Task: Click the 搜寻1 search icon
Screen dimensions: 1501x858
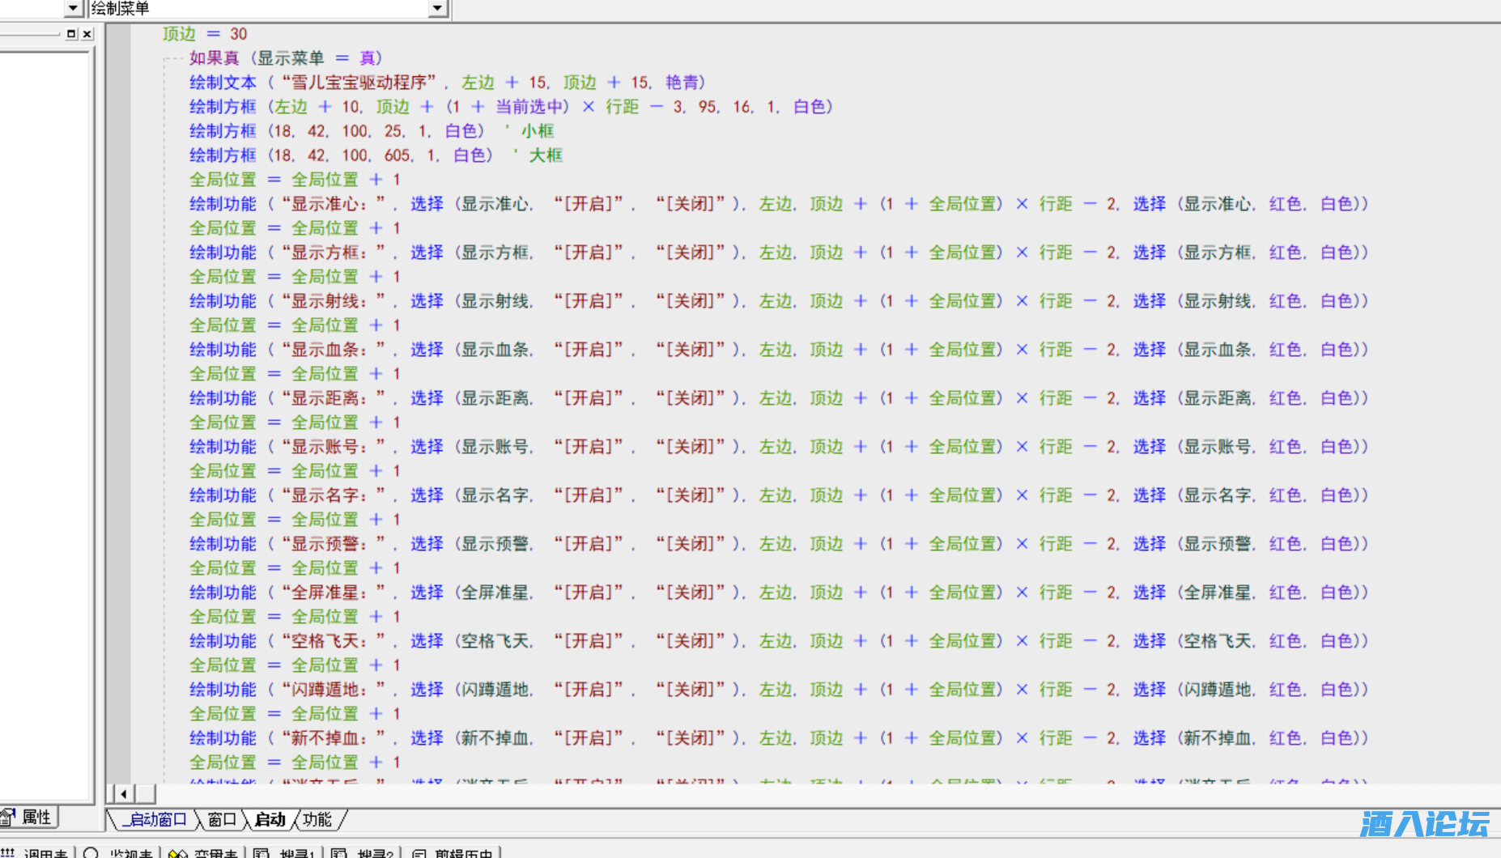Action: pos(261,853)
